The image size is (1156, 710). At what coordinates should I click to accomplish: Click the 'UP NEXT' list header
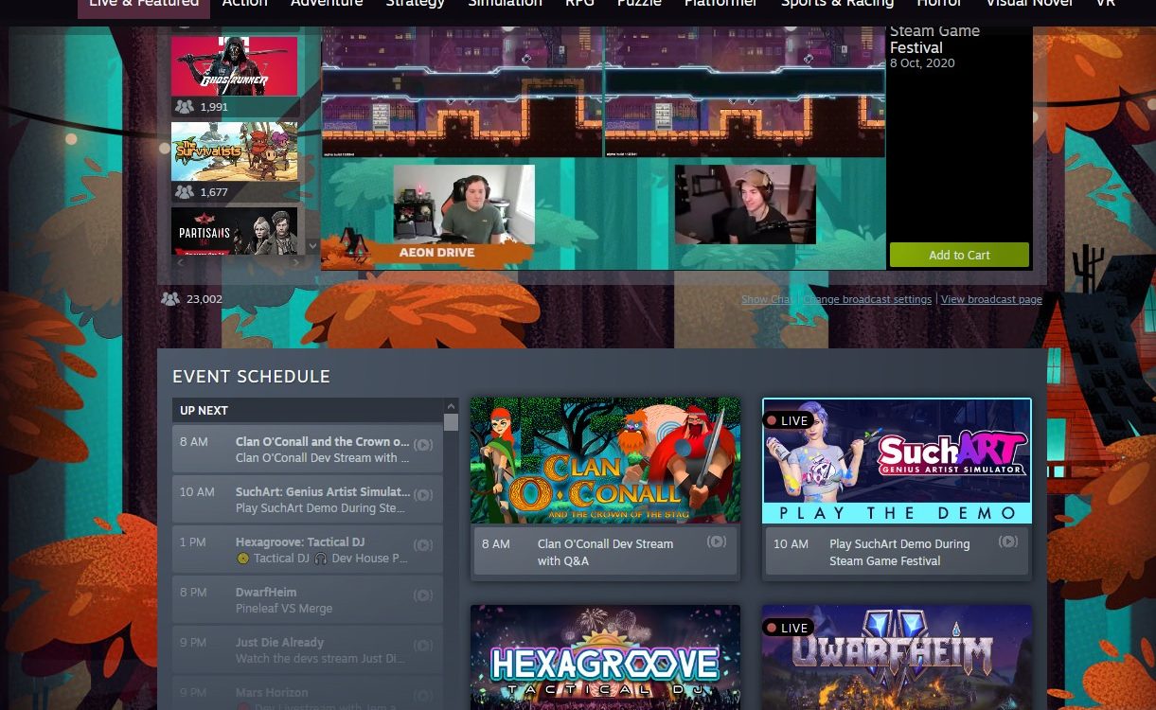pos(307,410)
